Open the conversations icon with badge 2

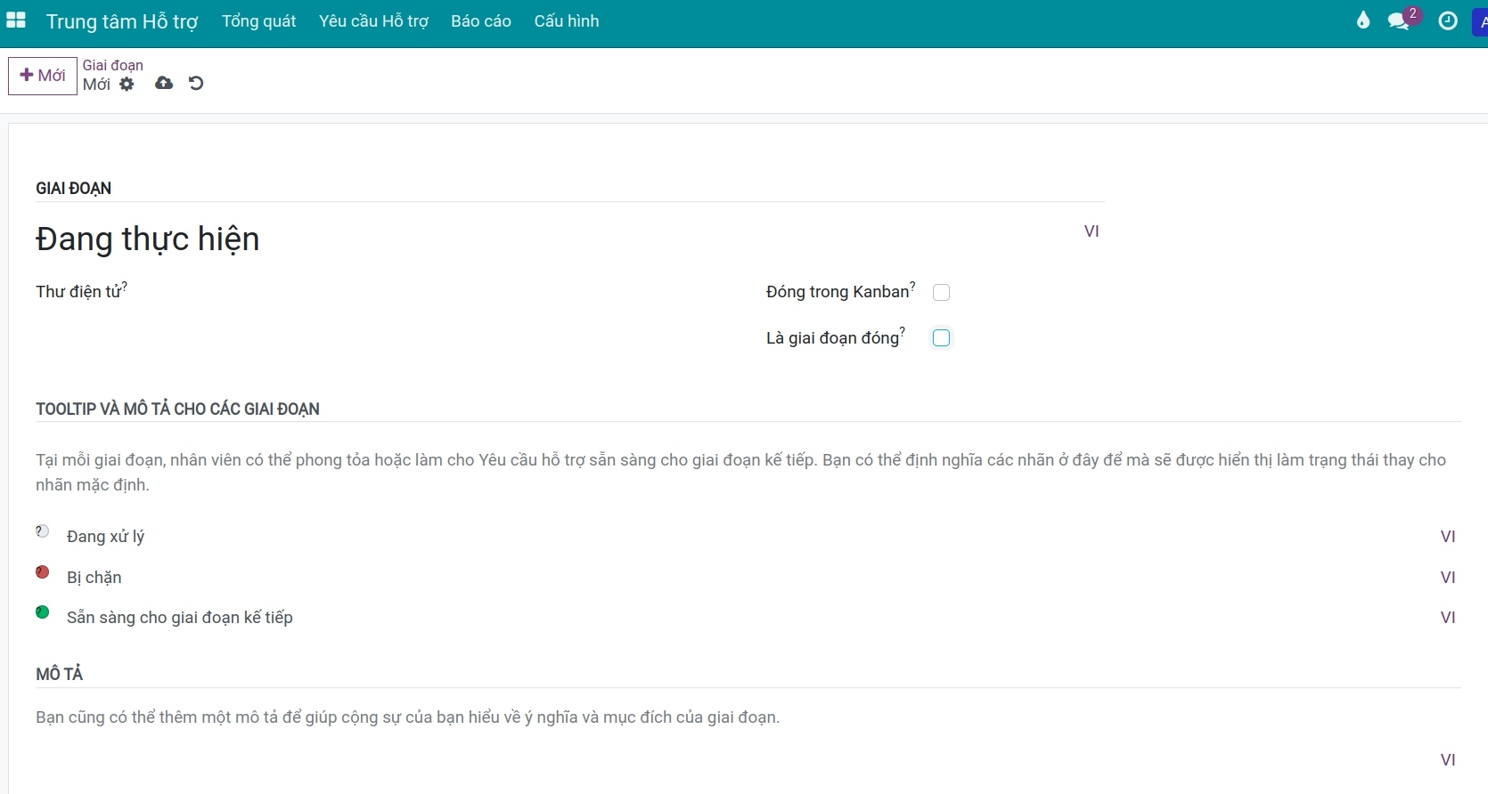pos(1401,20)
